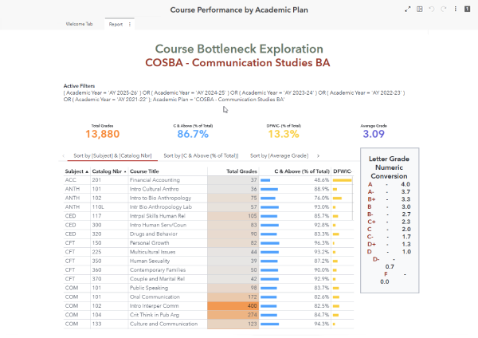Select the Human Sexuality row
478x338 pixels.
click(x=209, y=261)
